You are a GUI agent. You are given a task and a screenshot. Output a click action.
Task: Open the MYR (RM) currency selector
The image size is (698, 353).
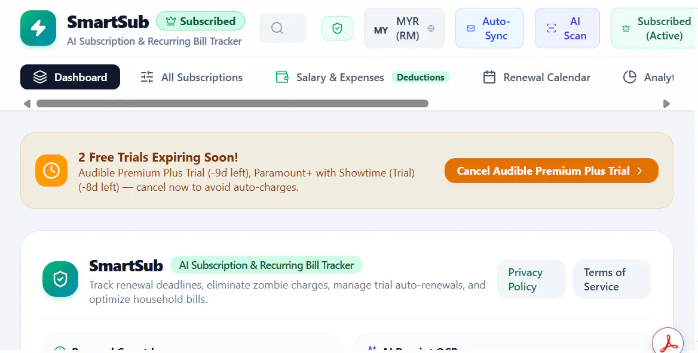pyautogui.click(x=404, y=28)
